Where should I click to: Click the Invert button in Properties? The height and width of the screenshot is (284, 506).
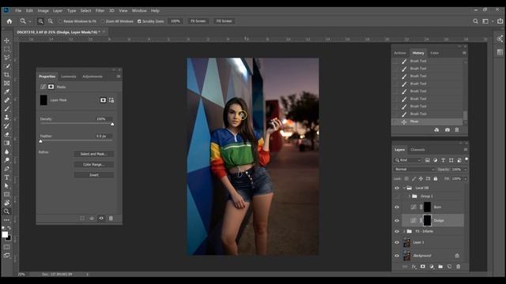tap(93, 175)
